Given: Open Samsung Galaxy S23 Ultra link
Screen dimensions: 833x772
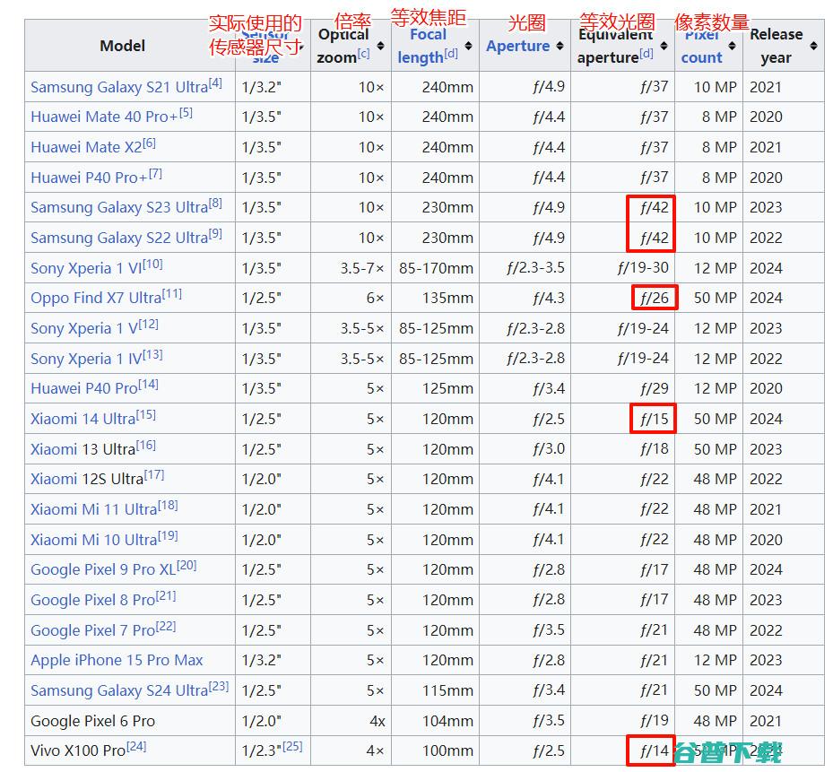Looking at the screenshot, I should 119,207.
